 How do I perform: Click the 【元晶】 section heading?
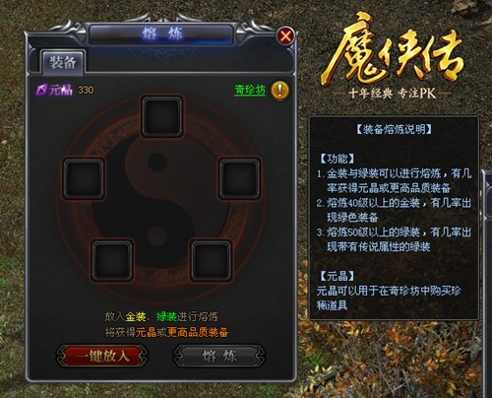coord(338,276)
